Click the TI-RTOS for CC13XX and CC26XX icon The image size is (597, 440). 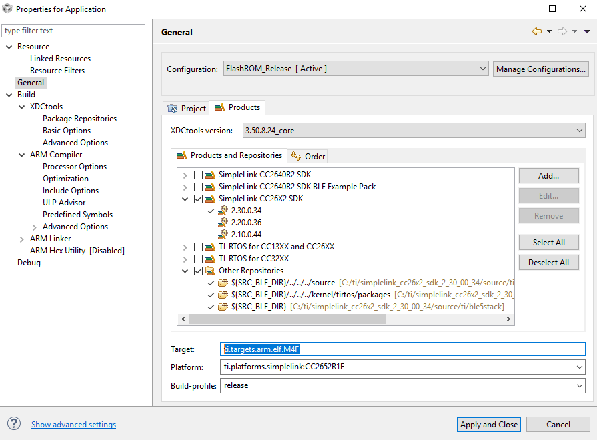210,247
